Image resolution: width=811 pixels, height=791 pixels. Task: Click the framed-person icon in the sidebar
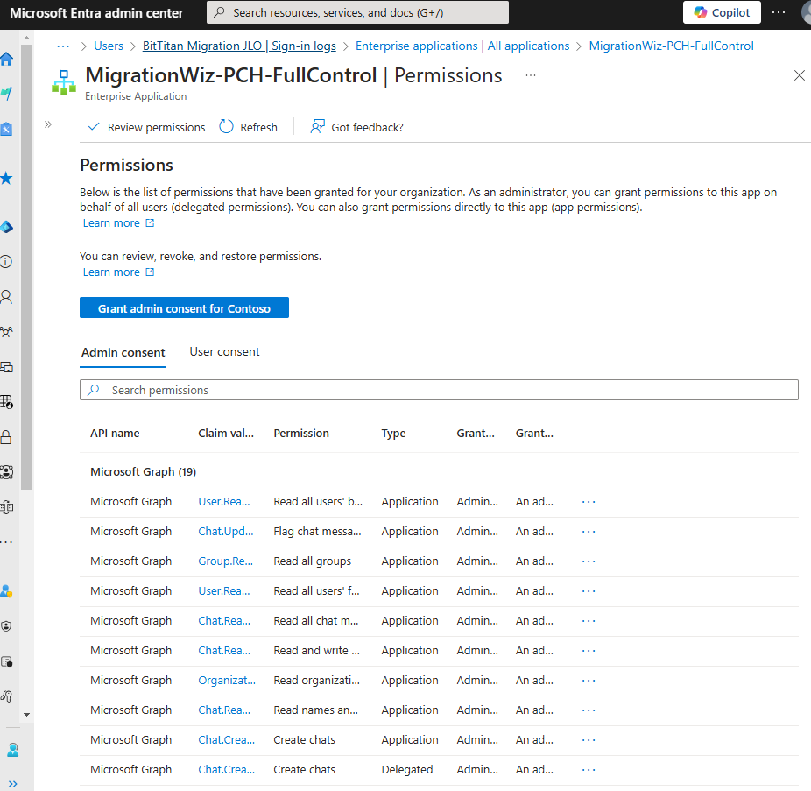point(6,472)
